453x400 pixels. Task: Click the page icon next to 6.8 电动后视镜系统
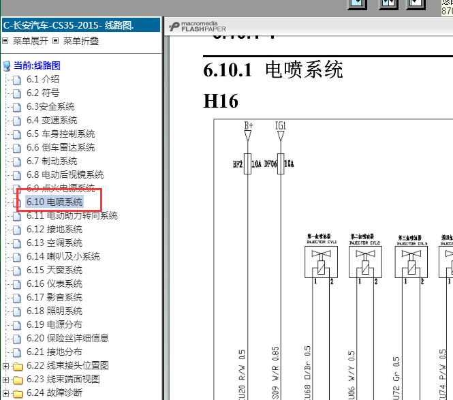pos(17,175)
